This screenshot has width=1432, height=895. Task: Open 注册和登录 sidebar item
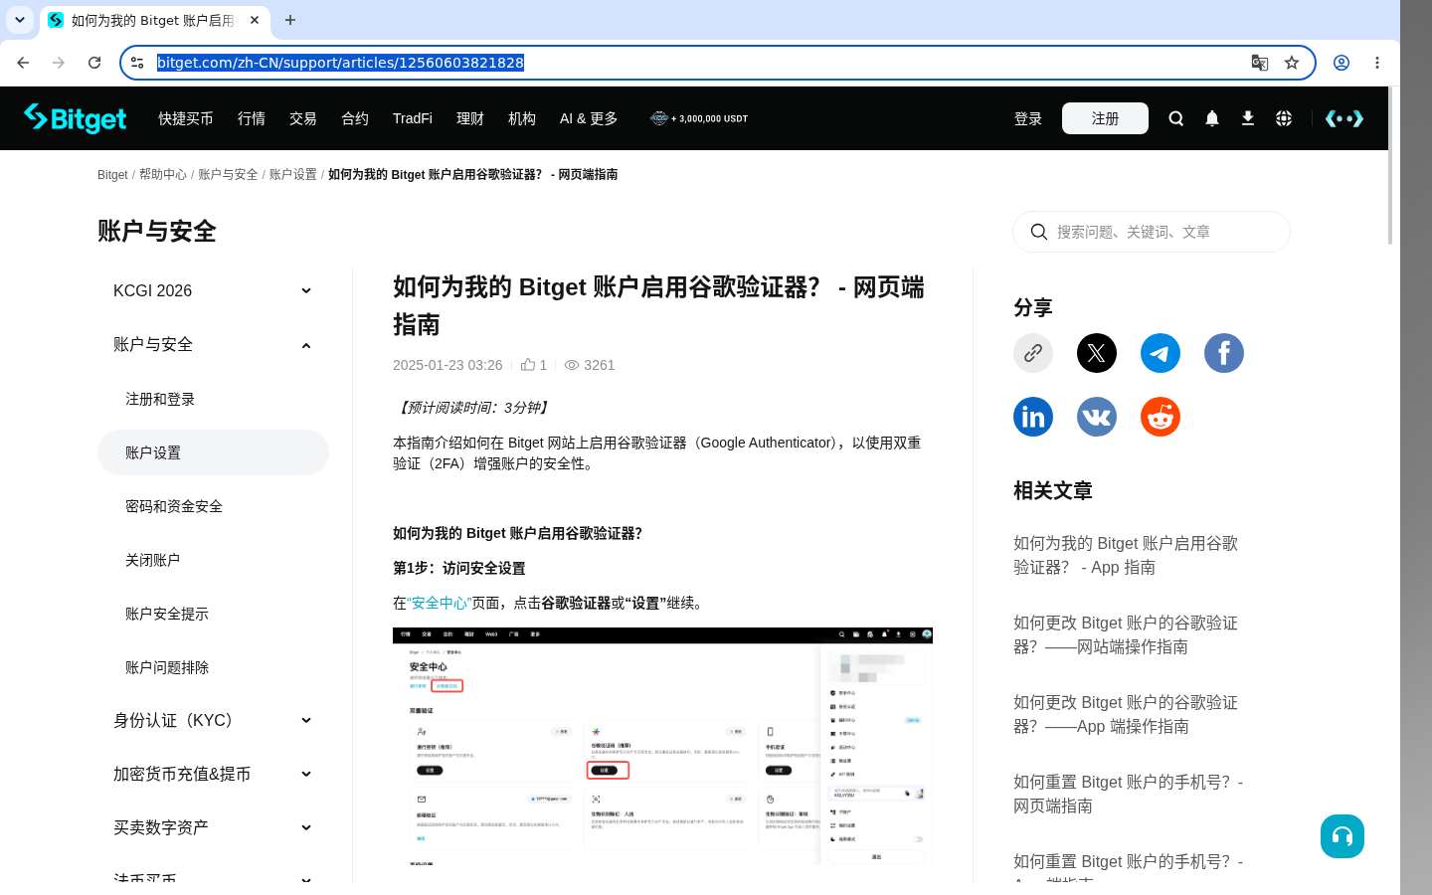click(160, 399)
